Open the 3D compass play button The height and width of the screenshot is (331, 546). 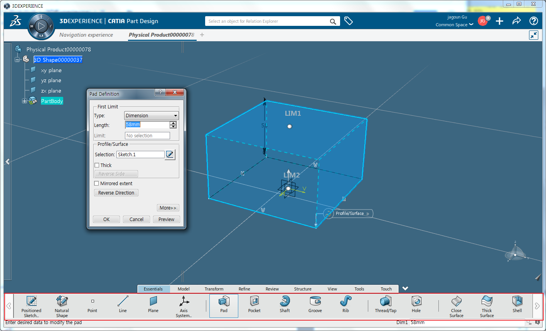pos(42,26)
